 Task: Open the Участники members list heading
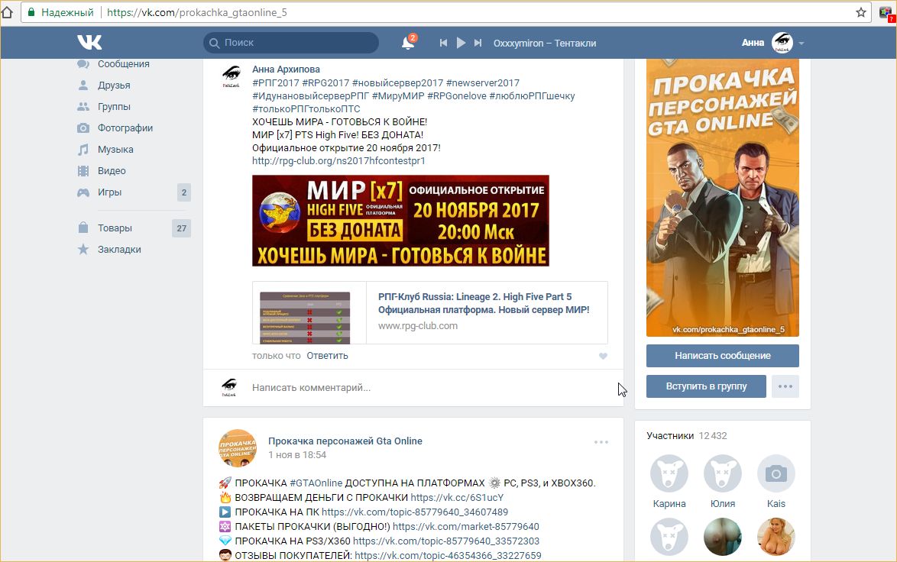pos(670,436)
